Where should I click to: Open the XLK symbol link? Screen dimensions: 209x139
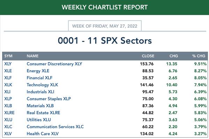pos(8,85)
